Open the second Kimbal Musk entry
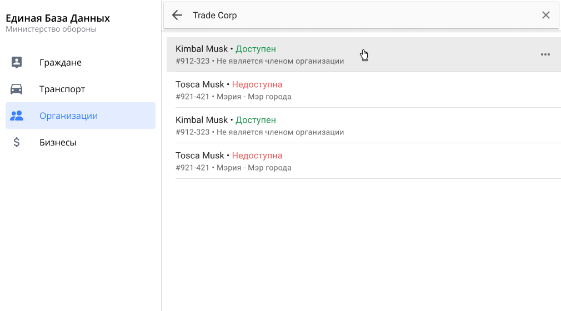This screenshot has width=561, height=311. 202,120
